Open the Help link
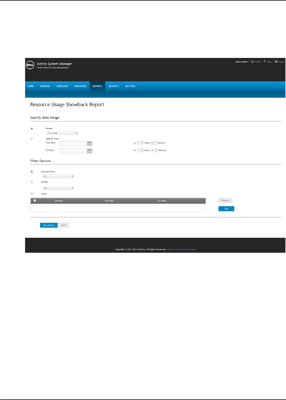 (269, 62)
